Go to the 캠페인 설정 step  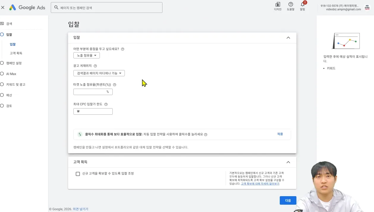14,63
